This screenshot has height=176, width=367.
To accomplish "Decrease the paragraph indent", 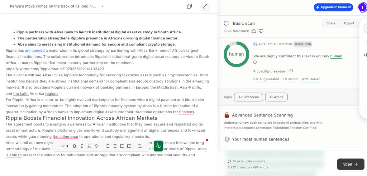I will pos(122,146).
